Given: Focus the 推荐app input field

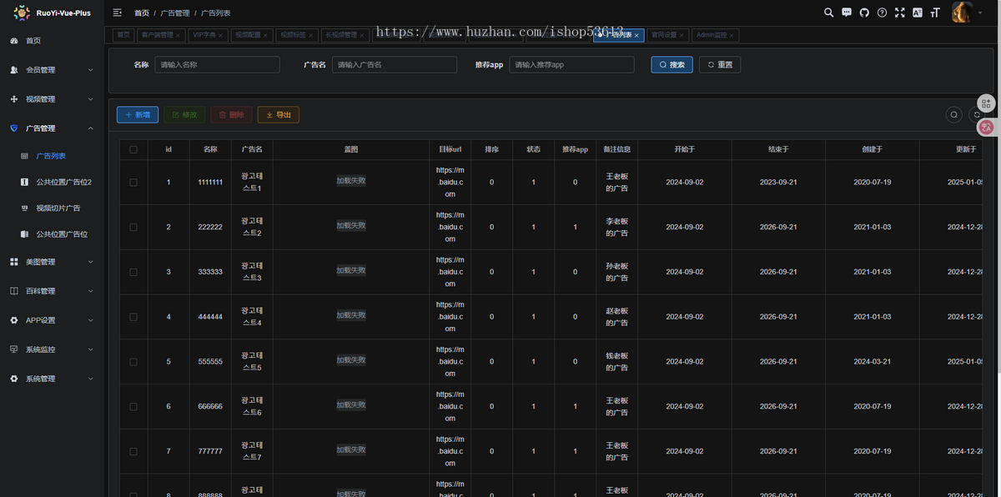Looking at the screenshot, I should pyautogui.click(x=572, y=64).
